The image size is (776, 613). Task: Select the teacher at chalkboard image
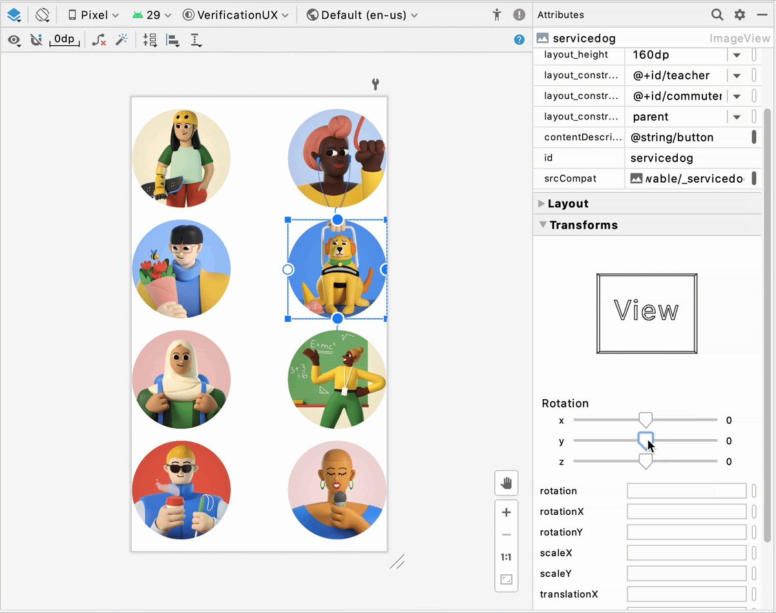[337, 379]
